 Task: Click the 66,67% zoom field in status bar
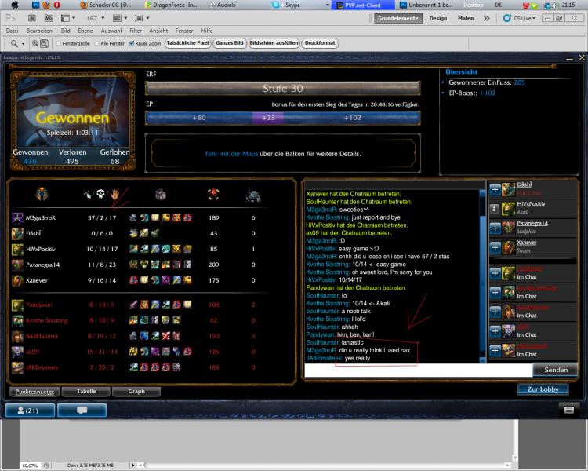pos(30,466)
